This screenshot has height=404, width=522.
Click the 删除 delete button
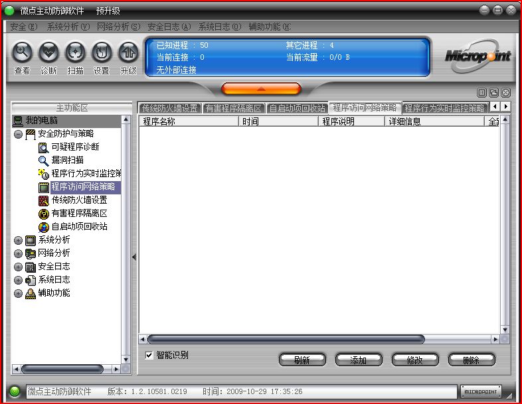471,360
